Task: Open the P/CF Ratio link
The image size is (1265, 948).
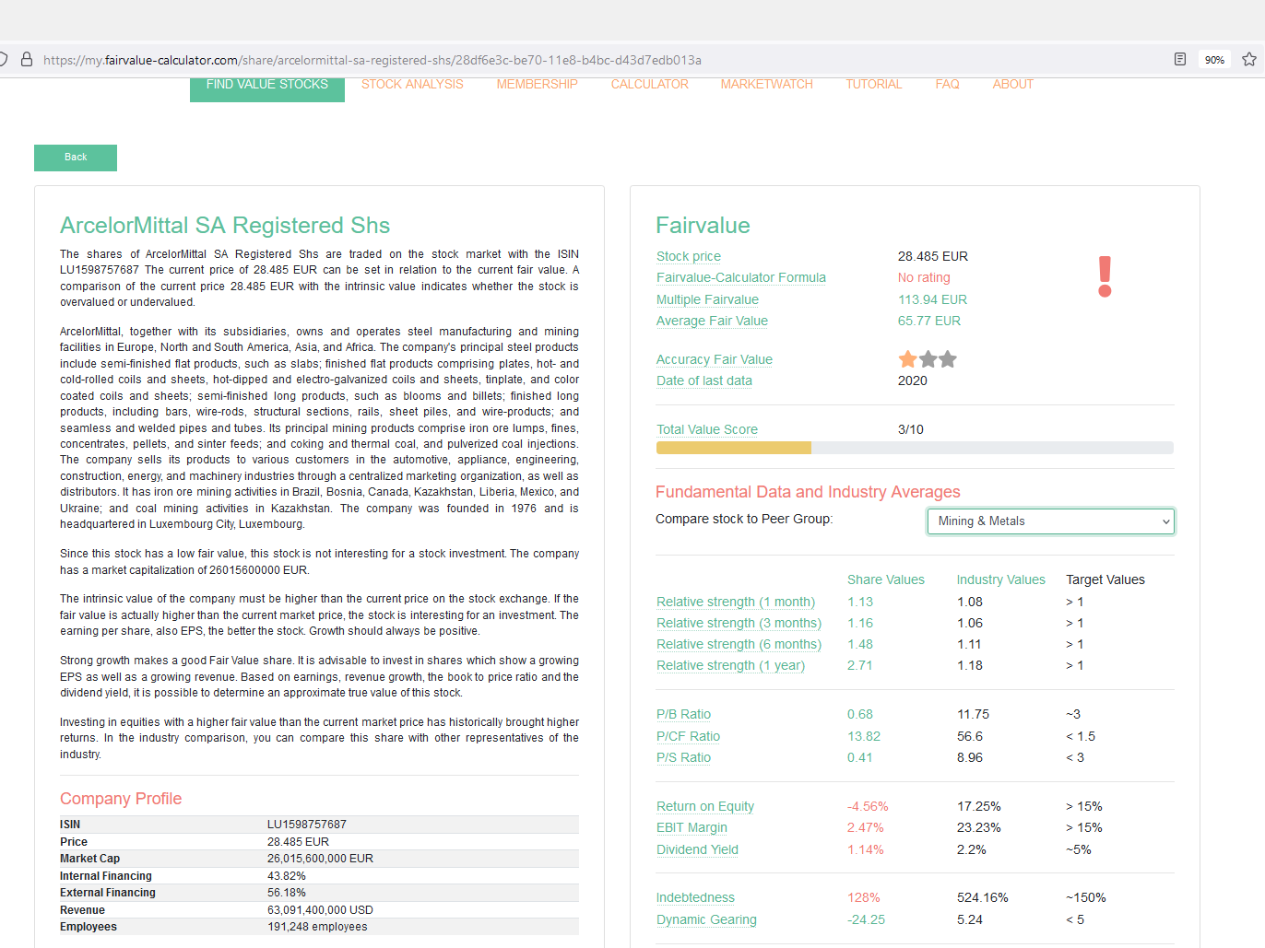Action: pos(688,736)
